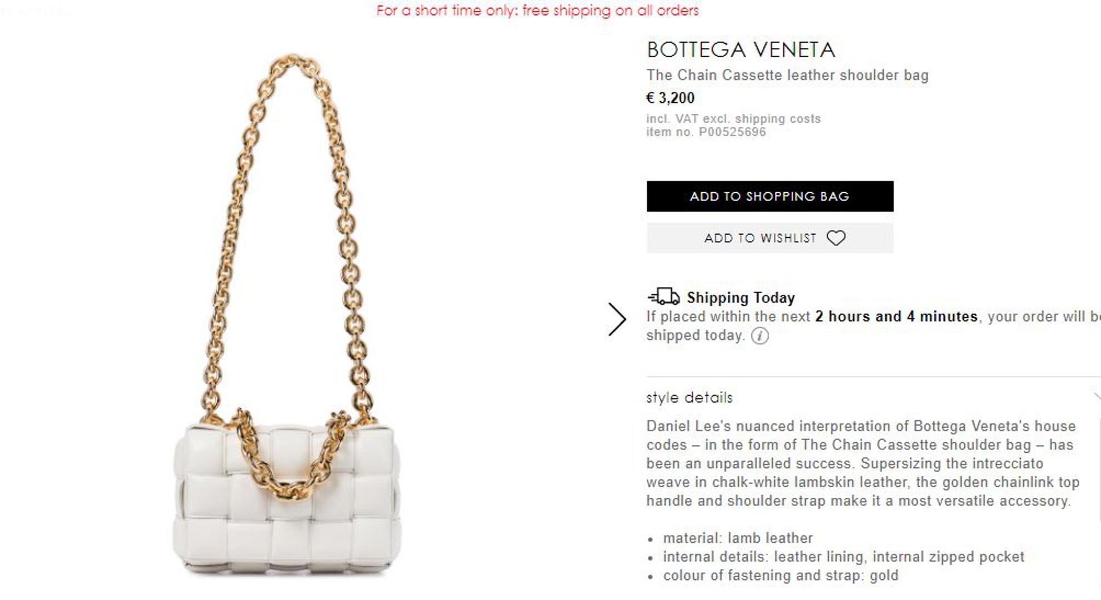Click the € 3,200 price
The height and width of the screenshot is (600, 1101).
tap(670, 98)
